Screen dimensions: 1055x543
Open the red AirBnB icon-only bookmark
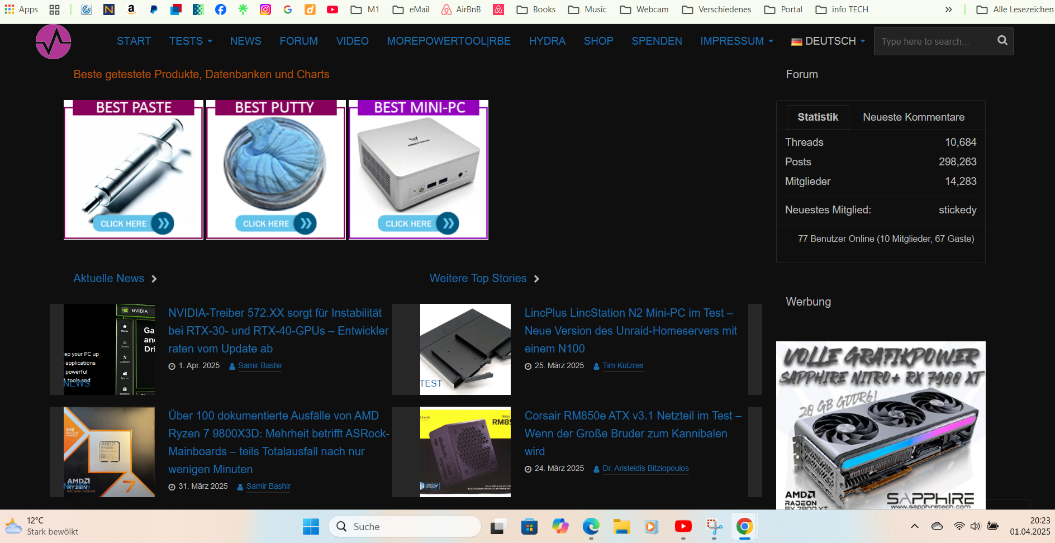498,9
